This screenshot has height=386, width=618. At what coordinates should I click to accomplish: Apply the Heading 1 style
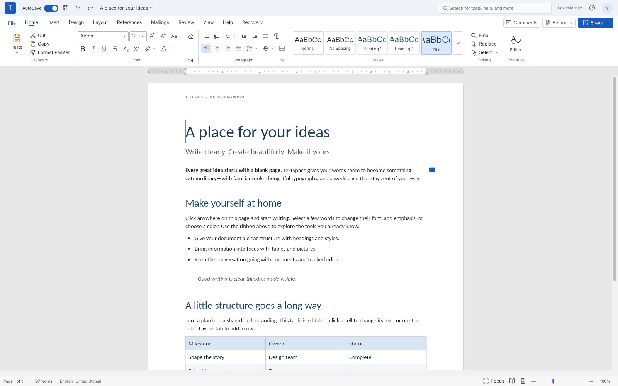372,43
